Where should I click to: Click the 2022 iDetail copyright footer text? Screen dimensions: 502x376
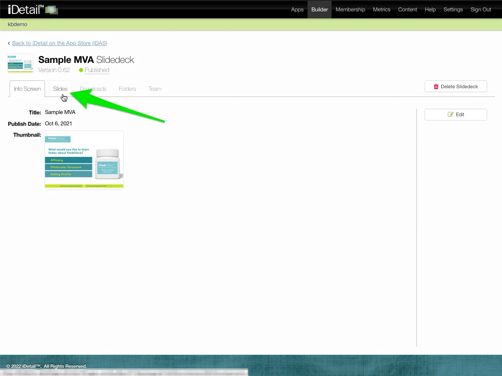click(x=46, y=366)
